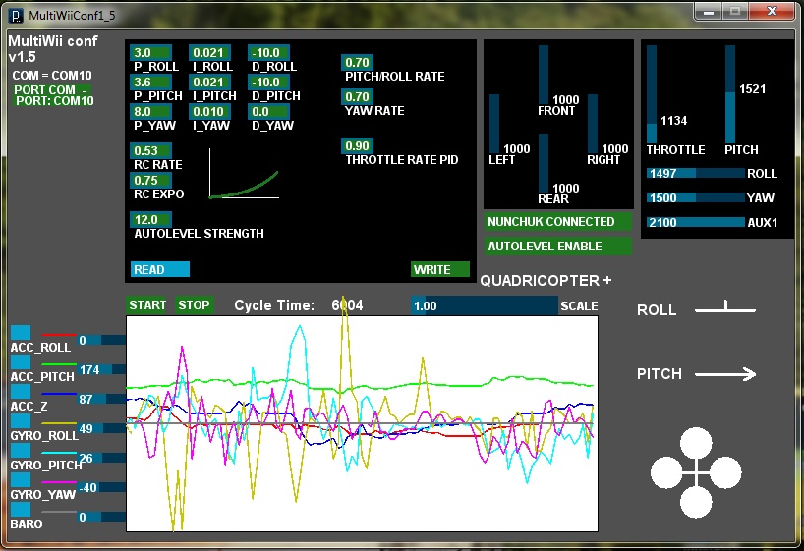Toggle the GYRO_YAW graph checkbox
The image size is (804, 551).
click(21, 479)
